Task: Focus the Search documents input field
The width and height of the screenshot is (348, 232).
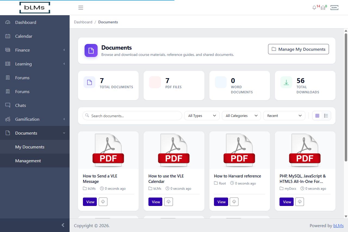Action: tap(132, 116)
